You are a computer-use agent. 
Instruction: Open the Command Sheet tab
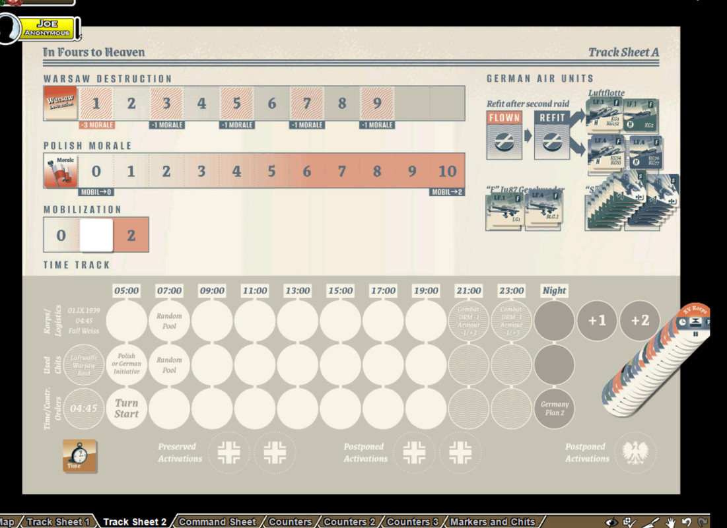pyautogui.click(x=217, y=522)
